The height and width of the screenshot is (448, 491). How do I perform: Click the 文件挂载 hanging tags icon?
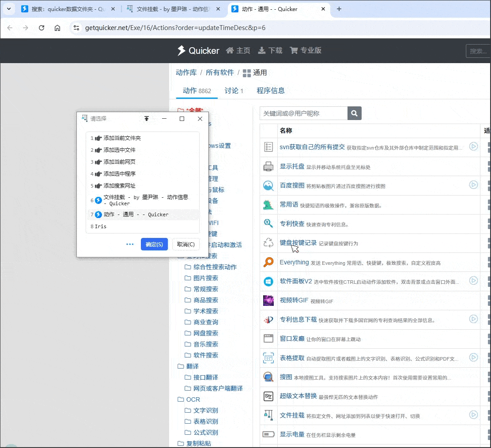click(268, 415)
